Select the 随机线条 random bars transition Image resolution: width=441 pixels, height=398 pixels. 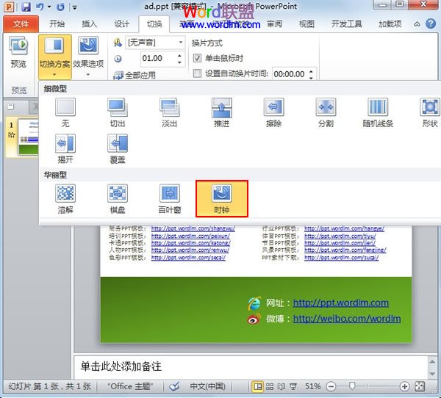(378, 112)
